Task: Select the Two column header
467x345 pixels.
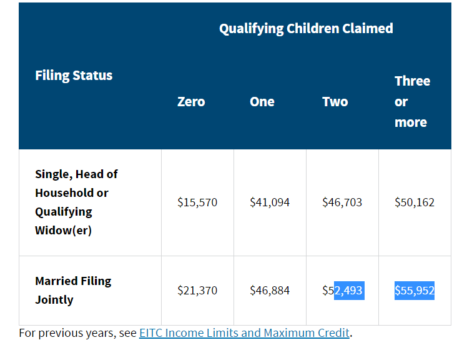Action: pyautogui.click(x=335, y=102)
